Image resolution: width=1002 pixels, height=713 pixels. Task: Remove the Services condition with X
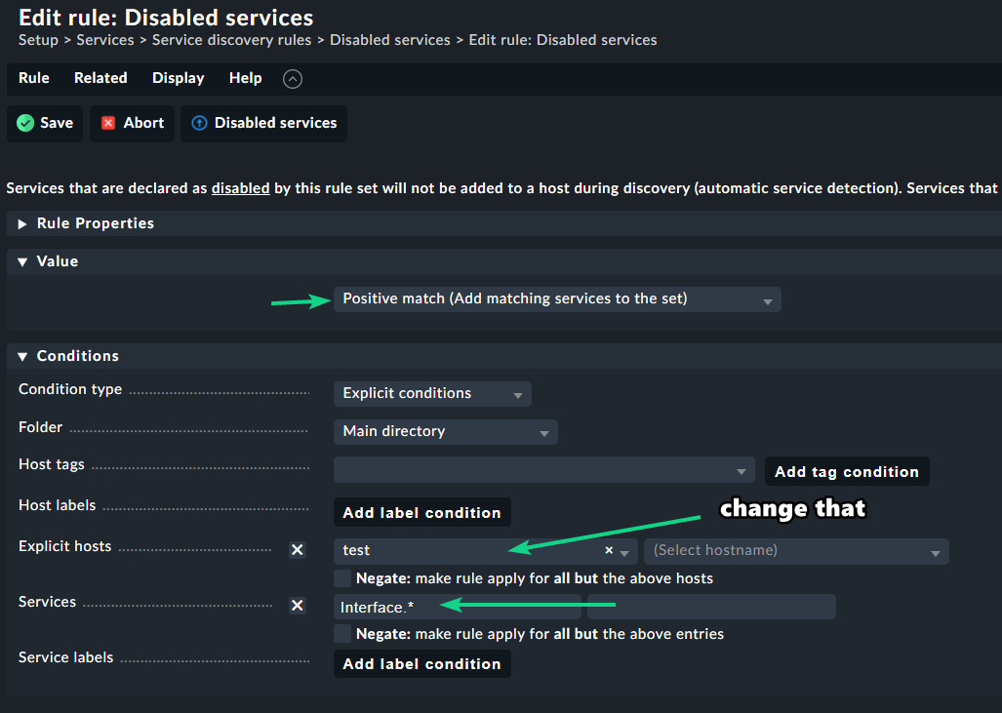(298, 606)
